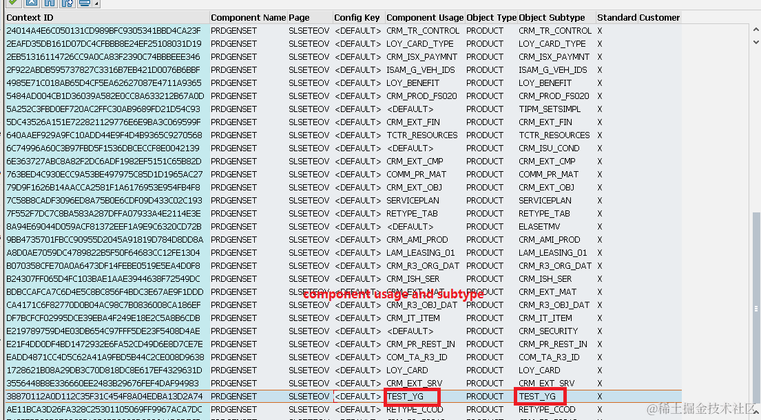Viewport: 761px width, 420px height.
Task: Click TIPM_SETSIMPL object subtype cell
Action: (550, 109)
